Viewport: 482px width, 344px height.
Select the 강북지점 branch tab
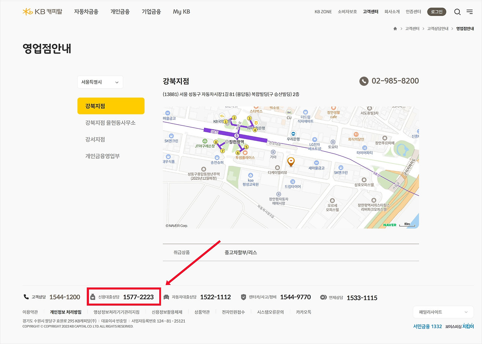click(x=111, y=106)
